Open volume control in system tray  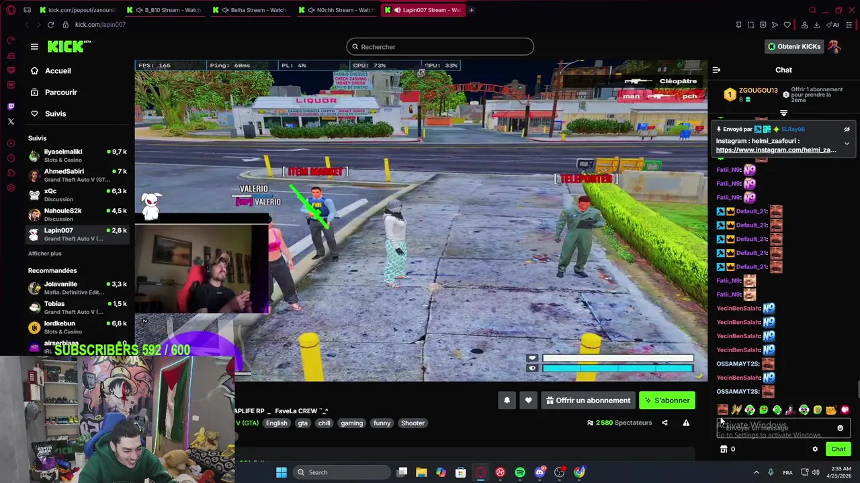pos(815,472)
